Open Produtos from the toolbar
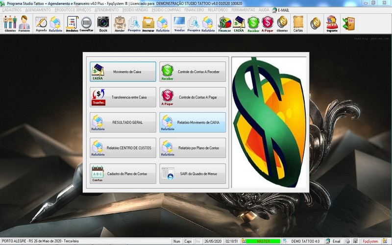 (72, 23)
